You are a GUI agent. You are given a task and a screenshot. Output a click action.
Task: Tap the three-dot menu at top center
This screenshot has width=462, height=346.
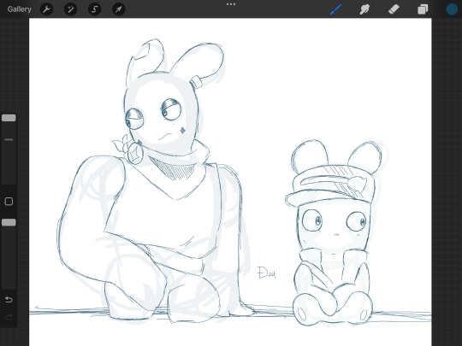tap(231, 4)
